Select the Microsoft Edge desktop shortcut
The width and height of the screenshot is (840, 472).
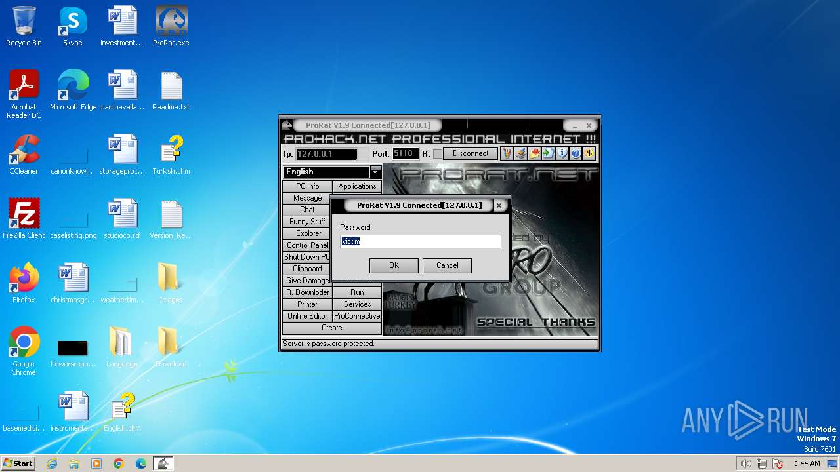73,90
